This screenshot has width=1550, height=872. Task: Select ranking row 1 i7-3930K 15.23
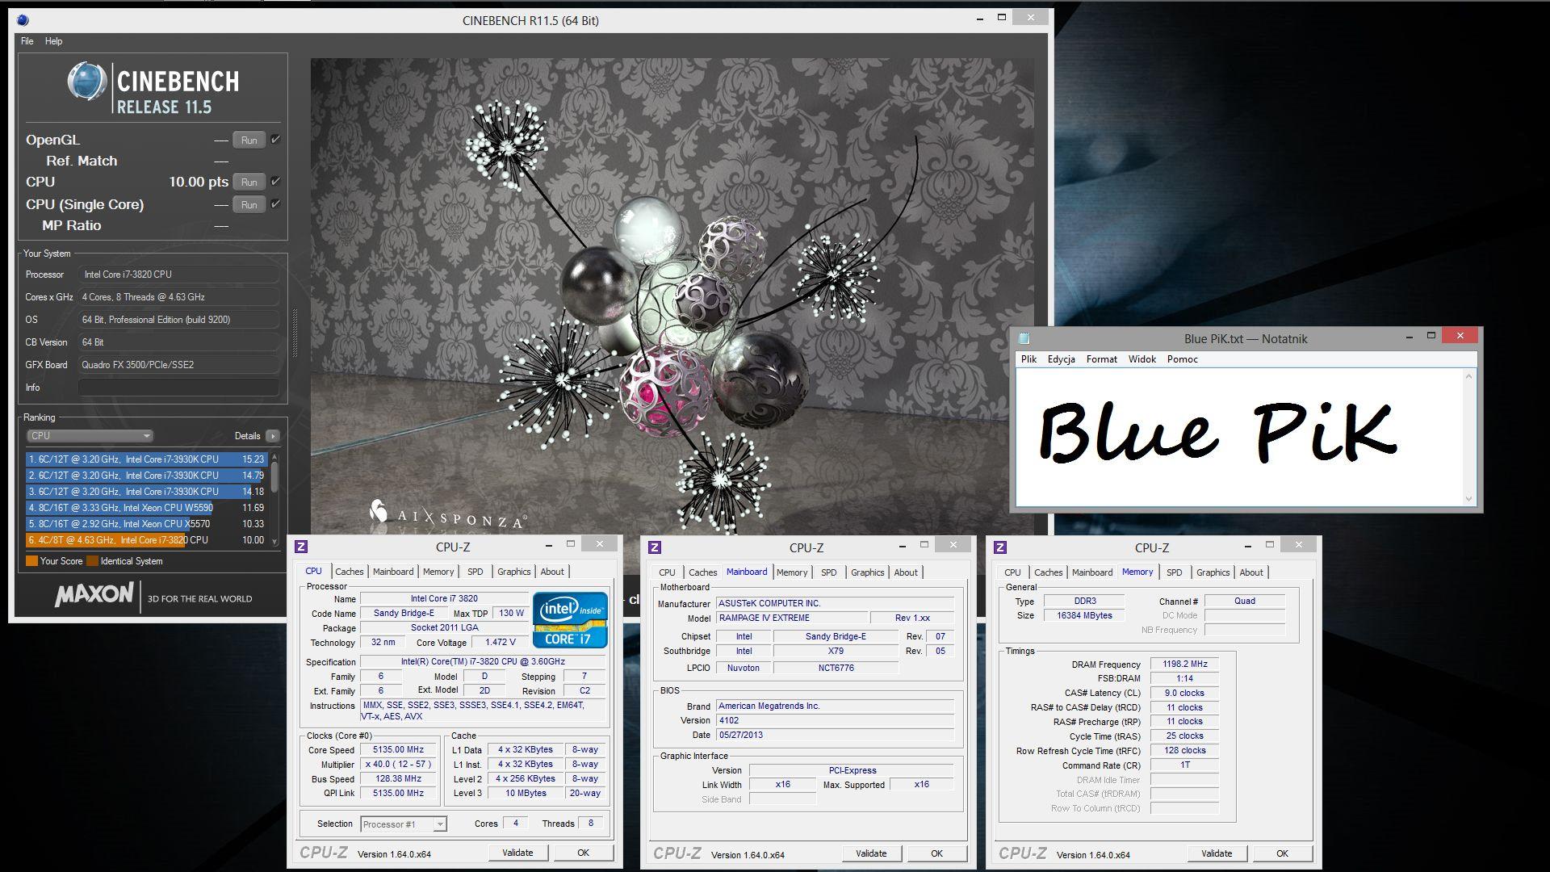[x=146, y=459]
